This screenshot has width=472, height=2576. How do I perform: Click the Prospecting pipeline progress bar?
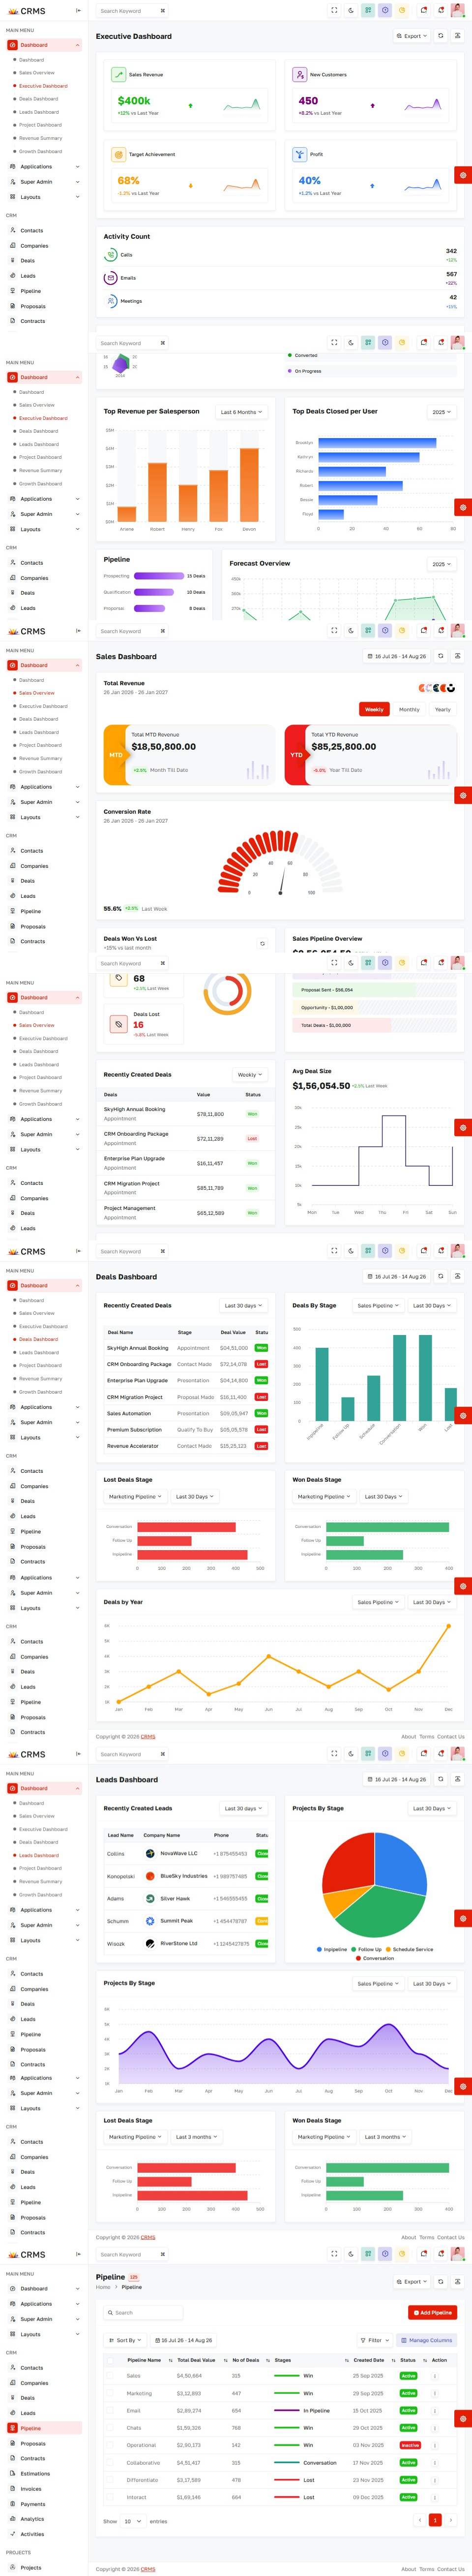click(159, 576)
